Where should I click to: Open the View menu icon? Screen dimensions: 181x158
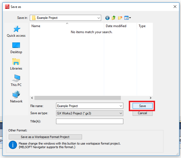pyautogui.click(x=127, y=18)
